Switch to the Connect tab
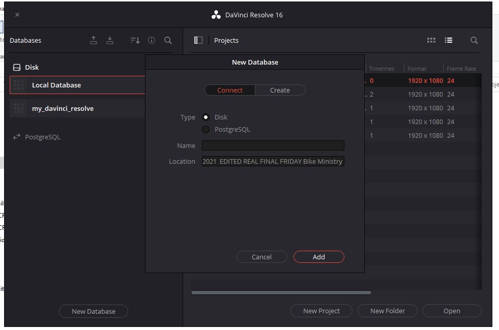The image size is (499, 330). 230,90
